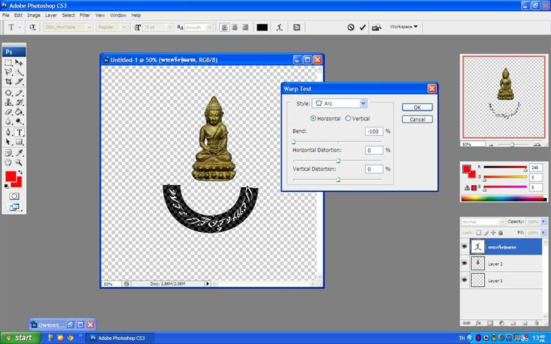Image resolution: width=551 pixels, height=344 pixels.
Task: Toggle visibility of Layer 1
Action: (x=464, y=281)
